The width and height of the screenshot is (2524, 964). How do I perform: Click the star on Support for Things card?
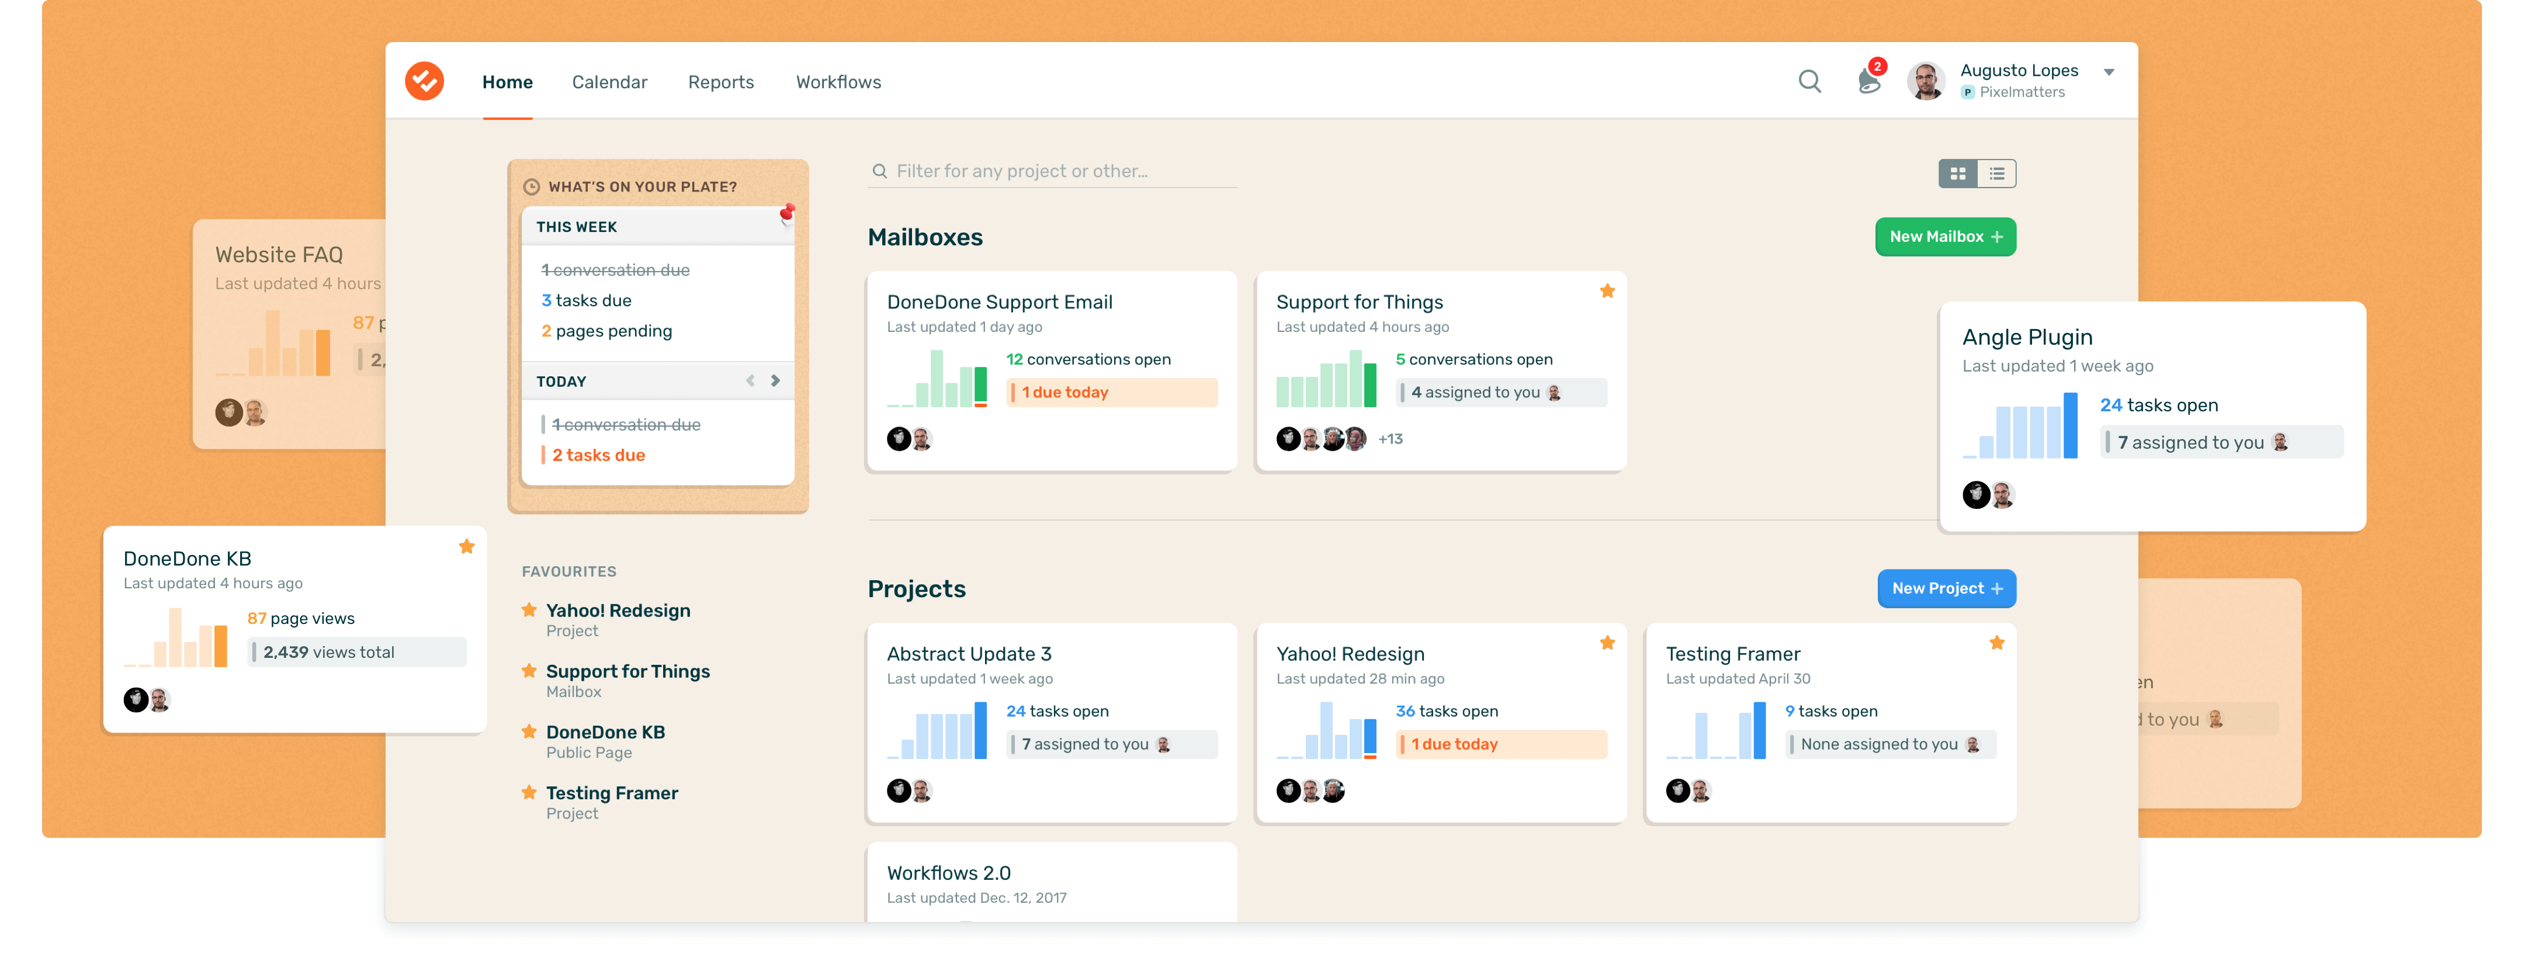pos(1607,291)
